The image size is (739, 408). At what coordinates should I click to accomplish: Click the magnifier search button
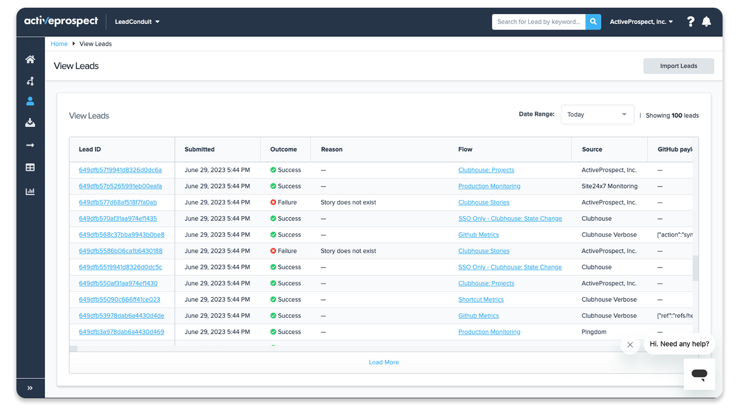coord(593,22)
